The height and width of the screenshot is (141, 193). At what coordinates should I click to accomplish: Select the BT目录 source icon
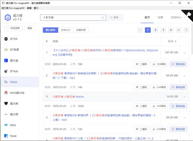(6, 50)
